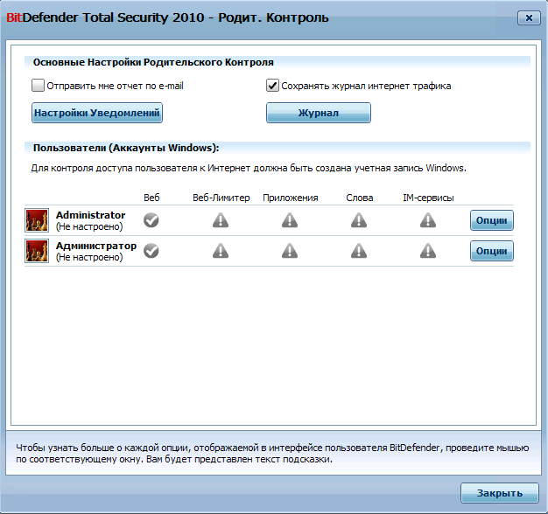Image resolution: width=548 pixels, height=514 pixels.
Task: Click Администратор row IM-сервисы warning icon
Action: pos(428,251)
